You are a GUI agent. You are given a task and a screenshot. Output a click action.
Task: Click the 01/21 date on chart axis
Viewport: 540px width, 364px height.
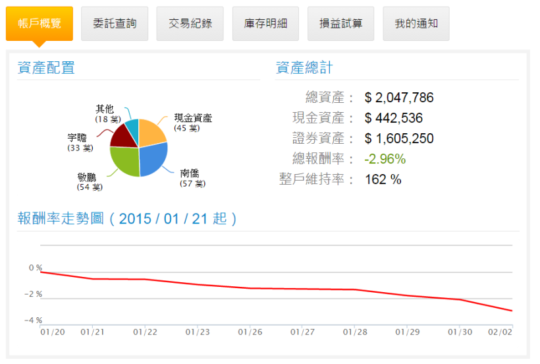coord(93,332)
